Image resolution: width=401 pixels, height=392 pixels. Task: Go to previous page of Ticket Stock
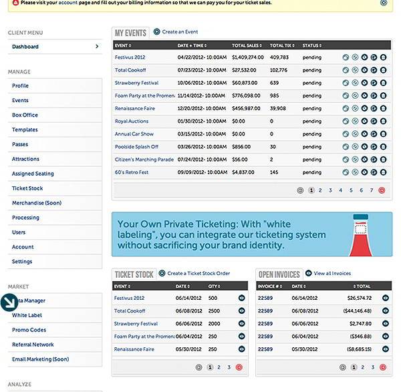coord(198,367)
